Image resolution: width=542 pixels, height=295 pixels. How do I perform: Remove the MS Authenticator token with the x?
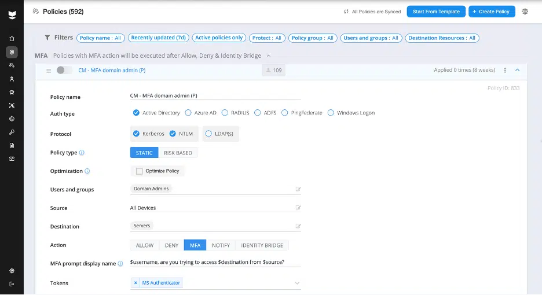click(135, 283)
